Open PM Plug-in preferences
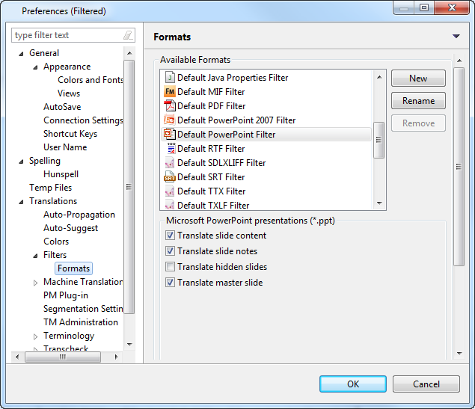Viewport: 475px width, 409px height. tap(66, 295)
